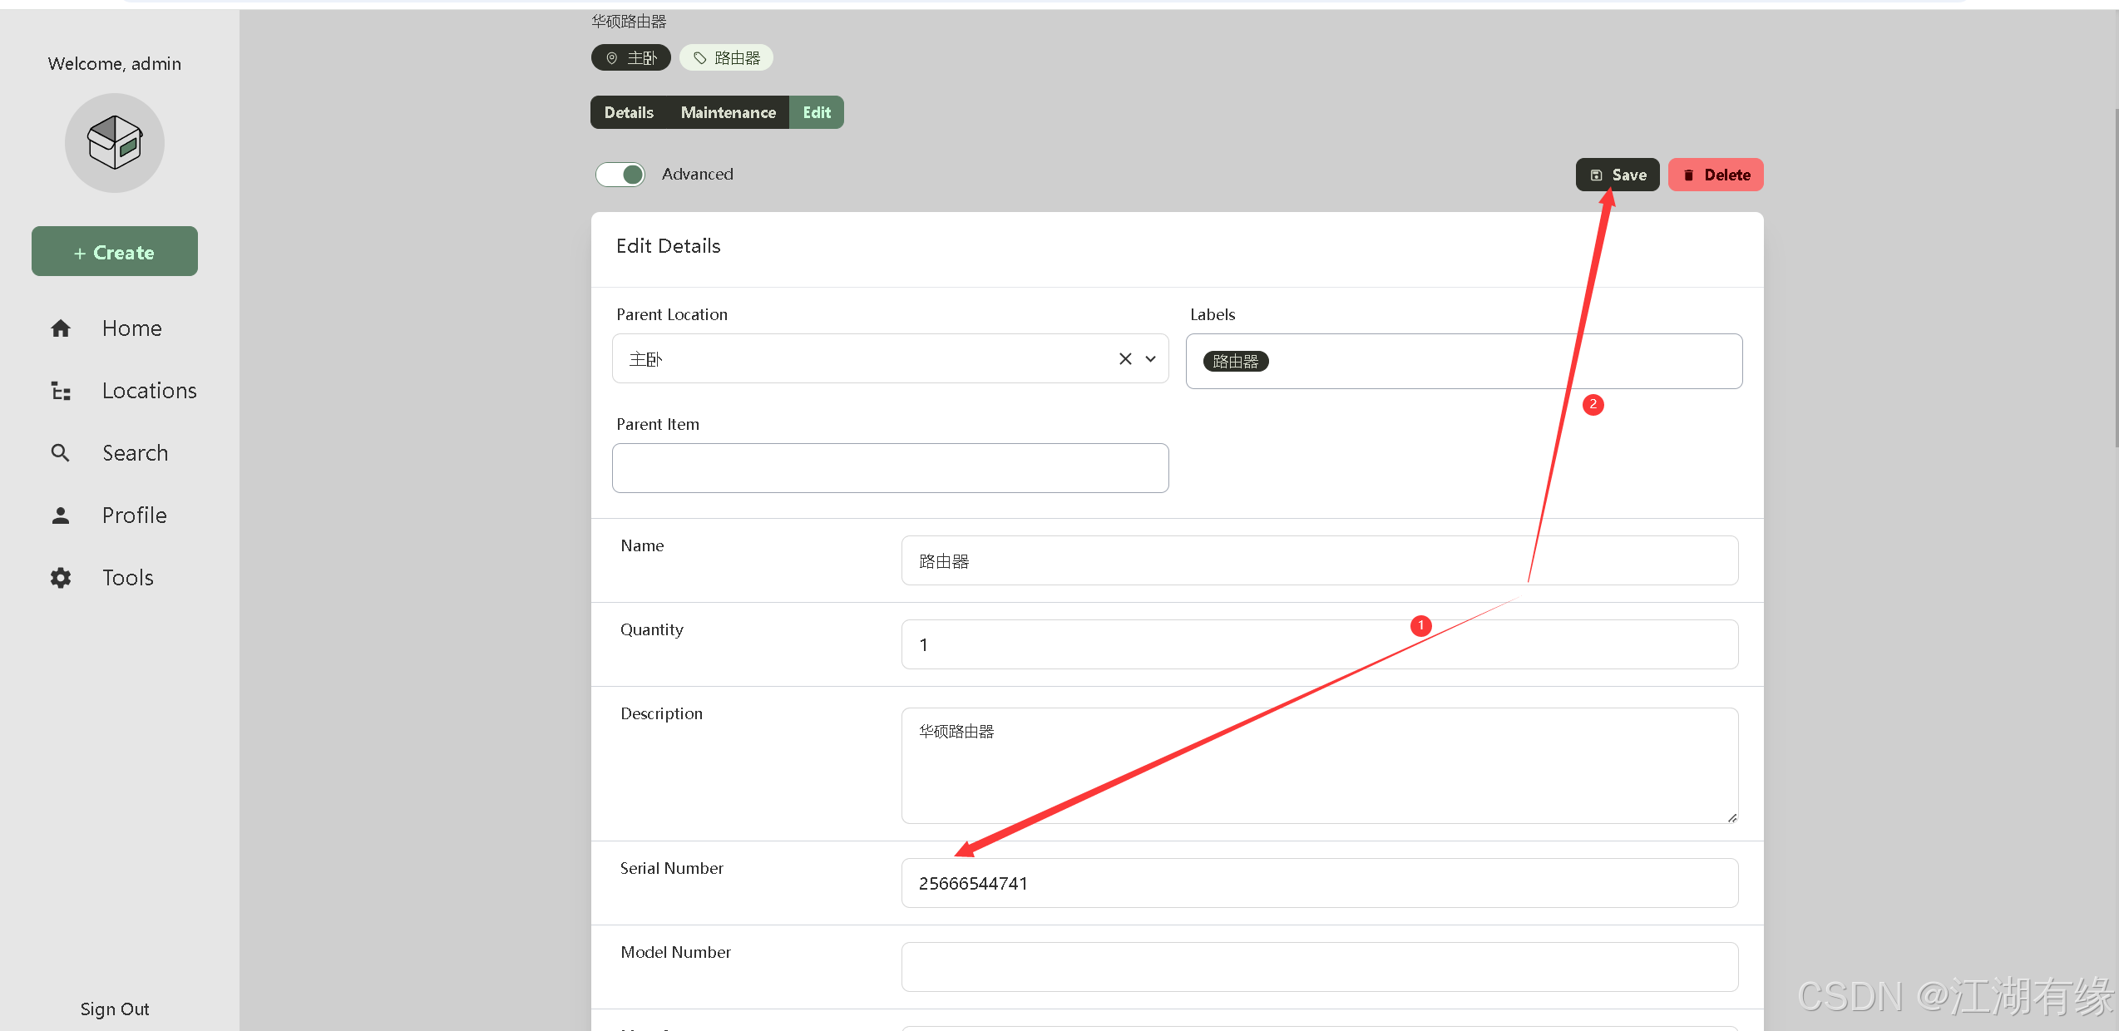
Task: Expand the Parent Location dropdown arrow
Action: click(x=1151, y=359)
